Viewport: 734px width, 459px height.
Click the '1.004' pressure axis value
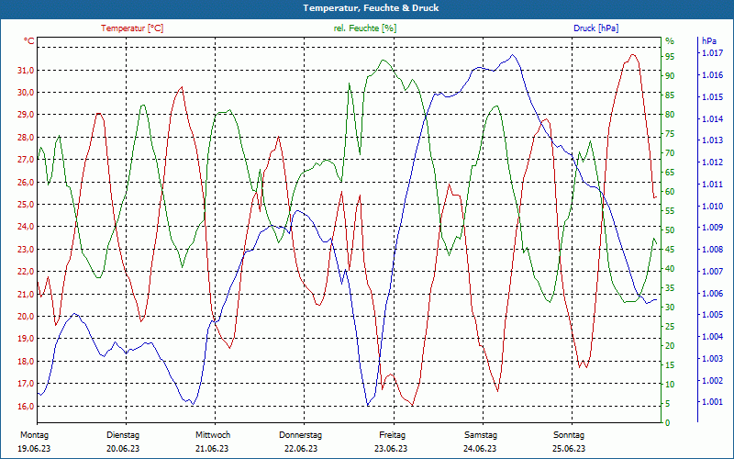tap(712, 337)
